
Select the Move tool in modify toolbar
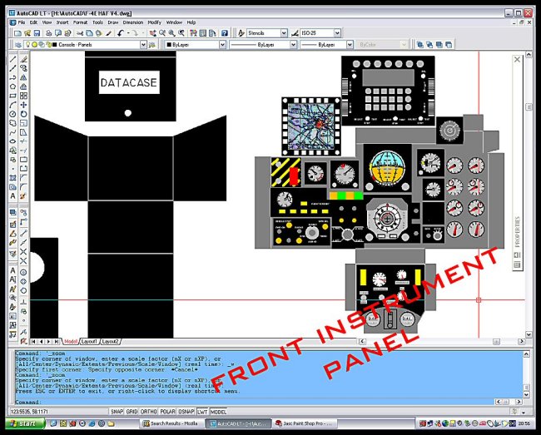24,114
